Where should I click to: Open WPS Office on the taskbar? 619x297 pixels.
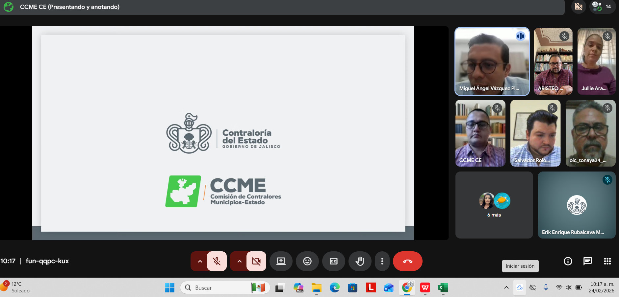coord(425,288)
